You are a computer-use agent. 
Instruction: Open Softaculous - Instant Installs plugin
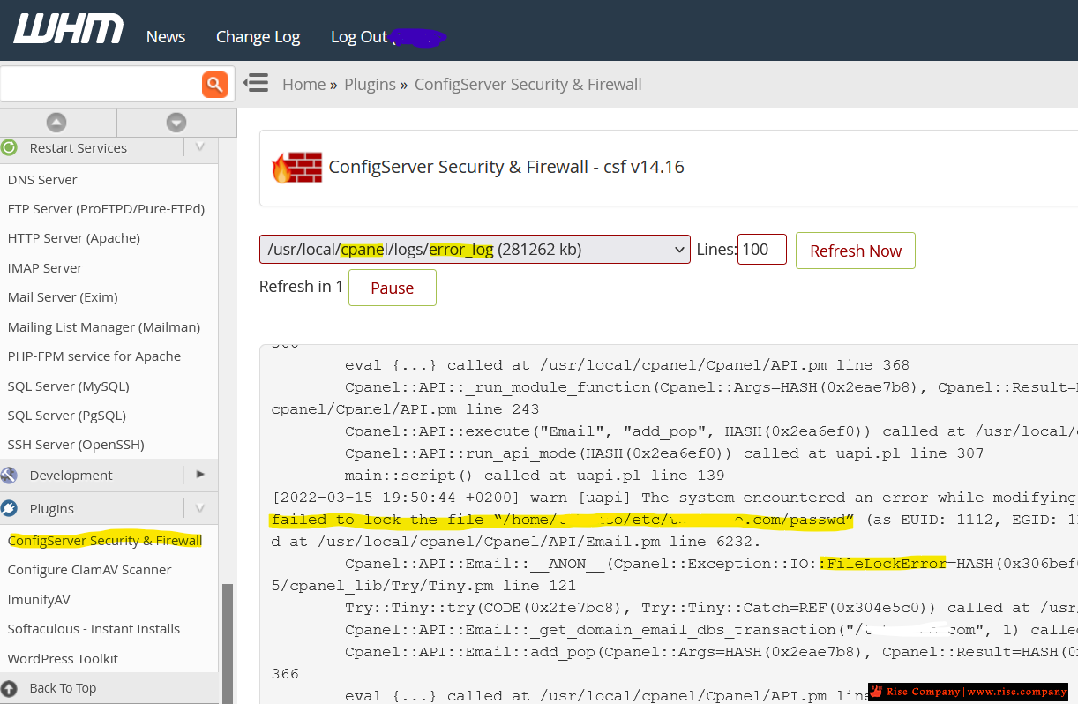pos(94,629)
